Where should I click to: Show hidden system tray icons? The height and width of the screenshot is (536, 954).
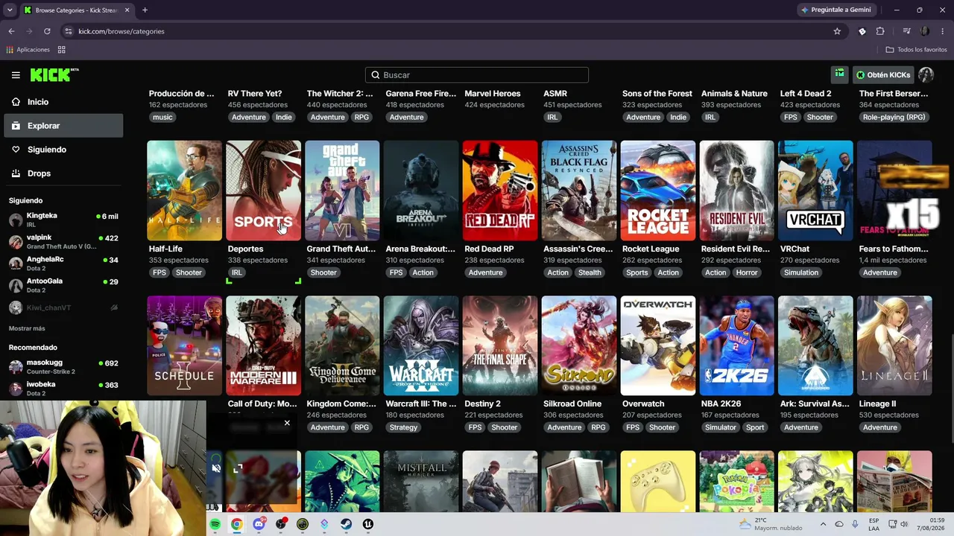[x=823, y=524]
